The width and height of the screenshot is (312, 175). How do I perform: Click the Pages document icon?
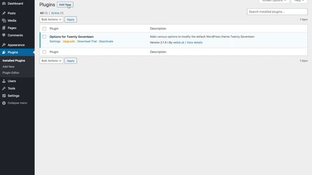4,28
